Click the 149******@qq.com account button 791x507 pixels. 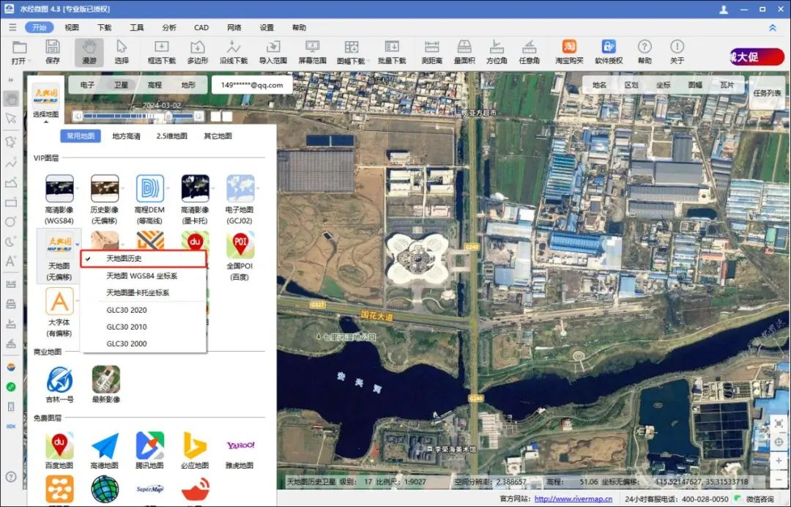pyautogui.click(x=252, y=85)
